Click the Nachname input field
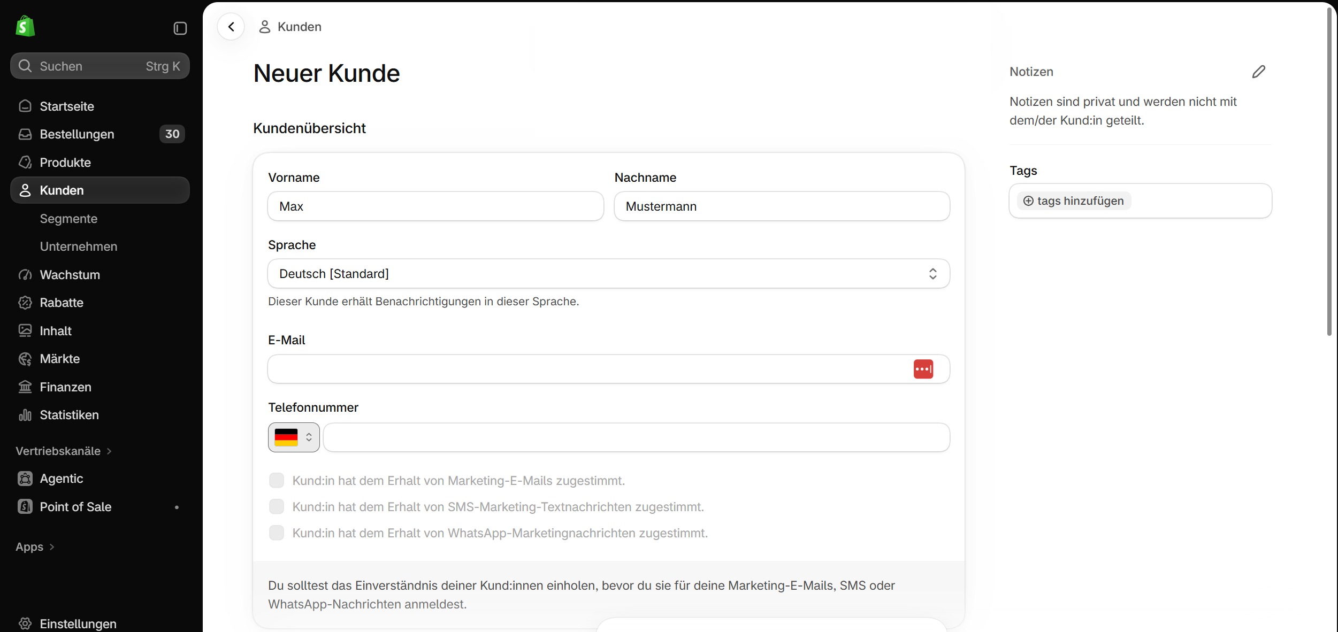 tap(782, 206)
